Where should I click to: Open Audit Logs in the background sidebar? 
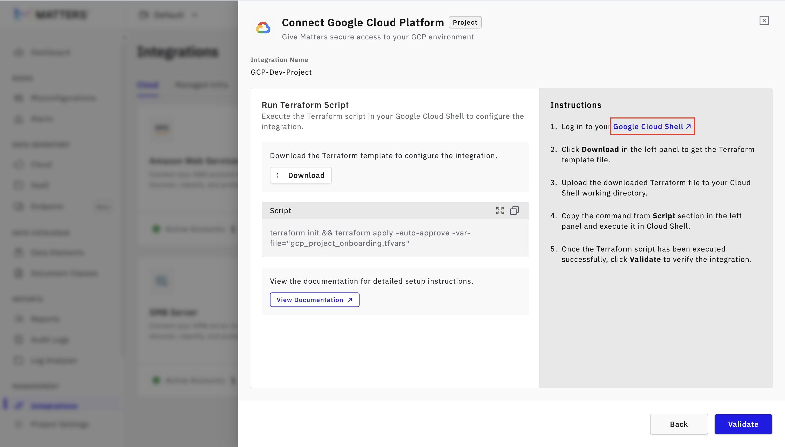(50, 340)
